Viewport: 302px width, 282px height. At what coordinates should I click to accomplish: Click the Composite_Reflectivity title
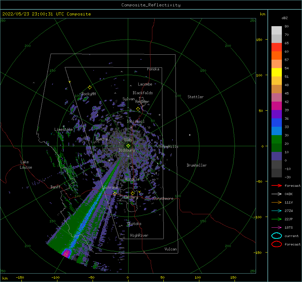pos(151,5)
